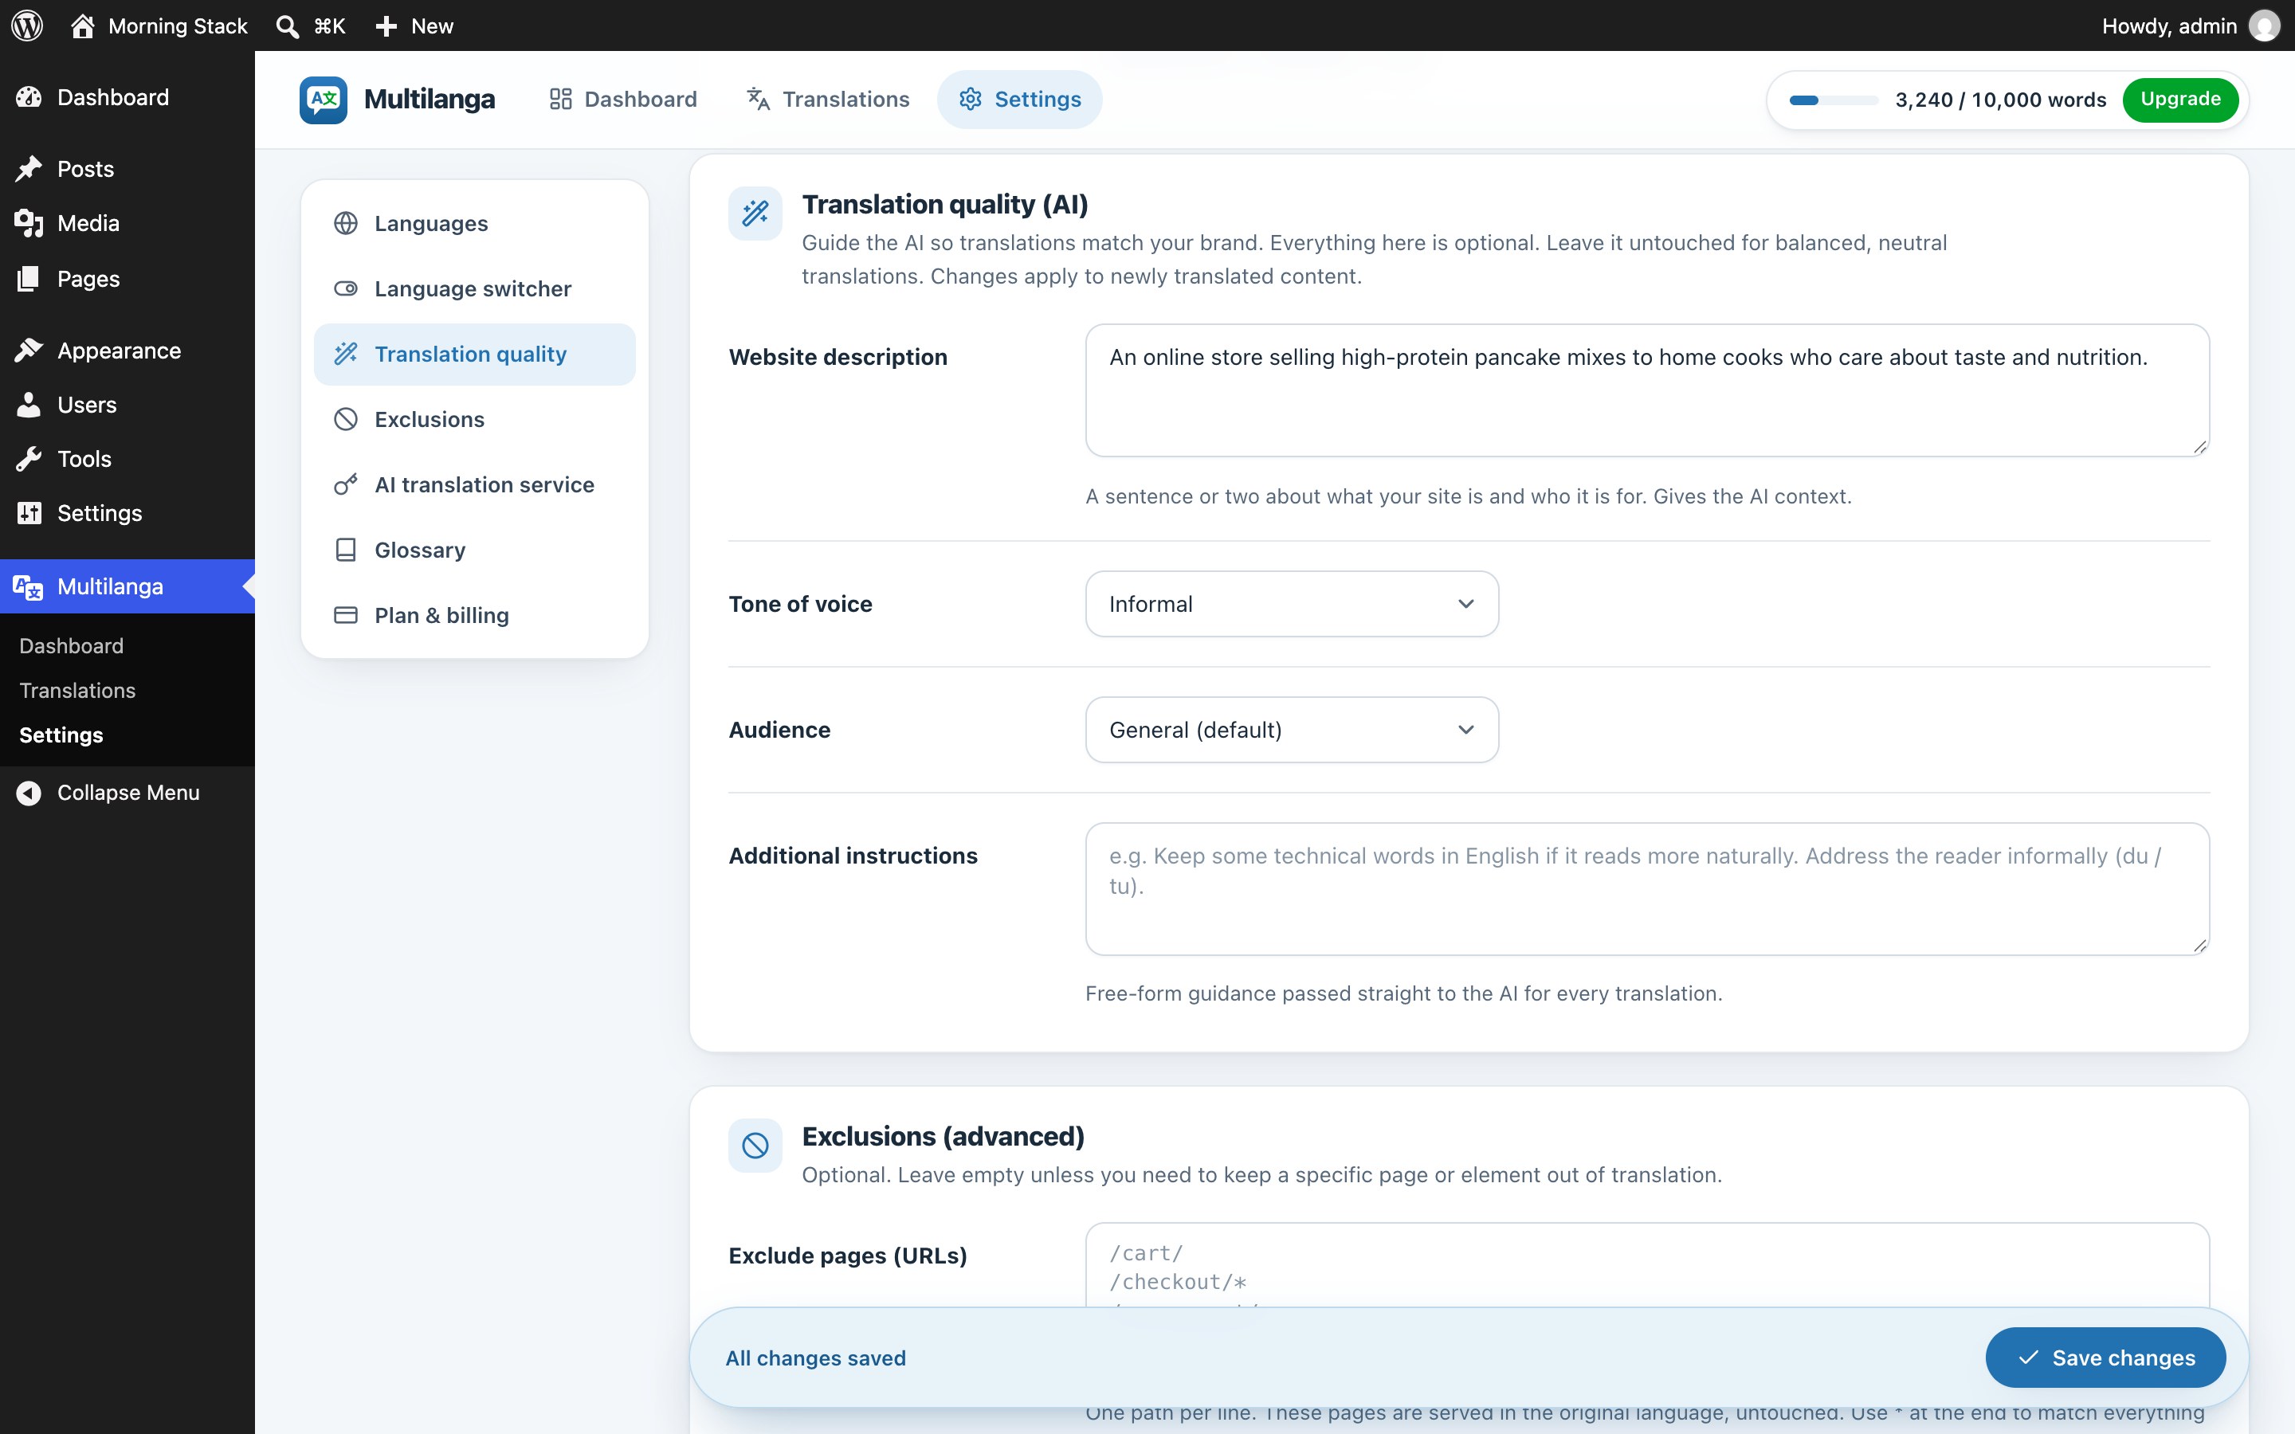The height and width of the screenshot is (1434, 2295).
Task: Click the green Upgrade button
Action: pyautogui.click(x=2179, y=100)
